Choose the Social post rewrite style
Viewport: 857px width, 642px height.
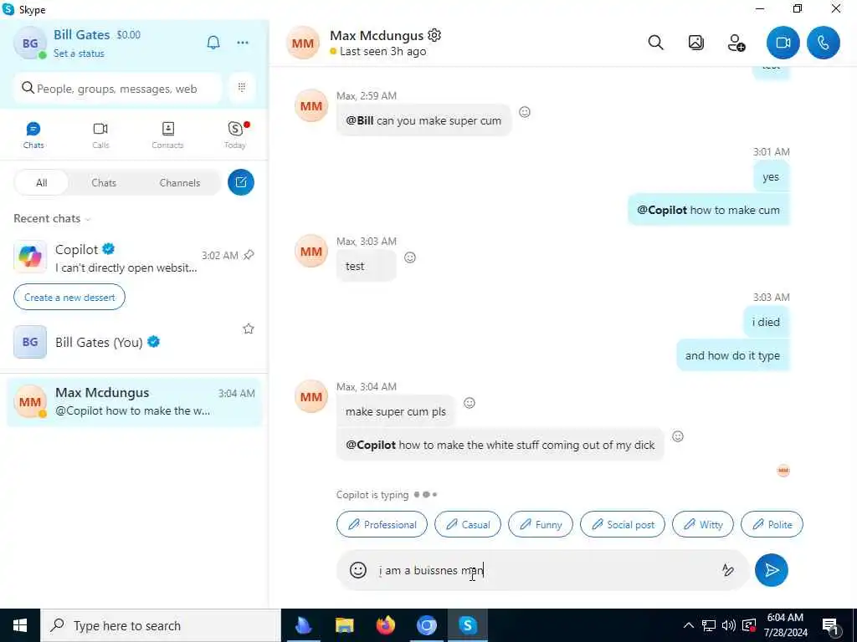pos(623,524)
